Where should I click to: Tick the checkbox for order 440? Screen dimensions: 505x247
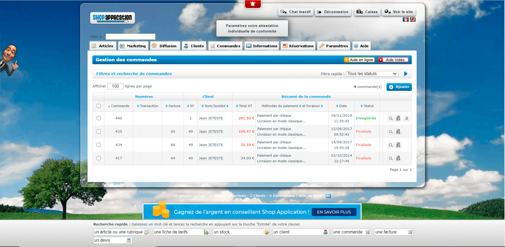point(98,118)
